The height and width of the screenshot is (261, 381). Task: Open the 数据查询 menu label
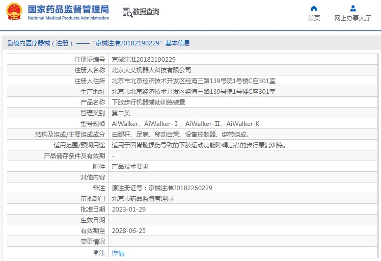tap(146, 12)
